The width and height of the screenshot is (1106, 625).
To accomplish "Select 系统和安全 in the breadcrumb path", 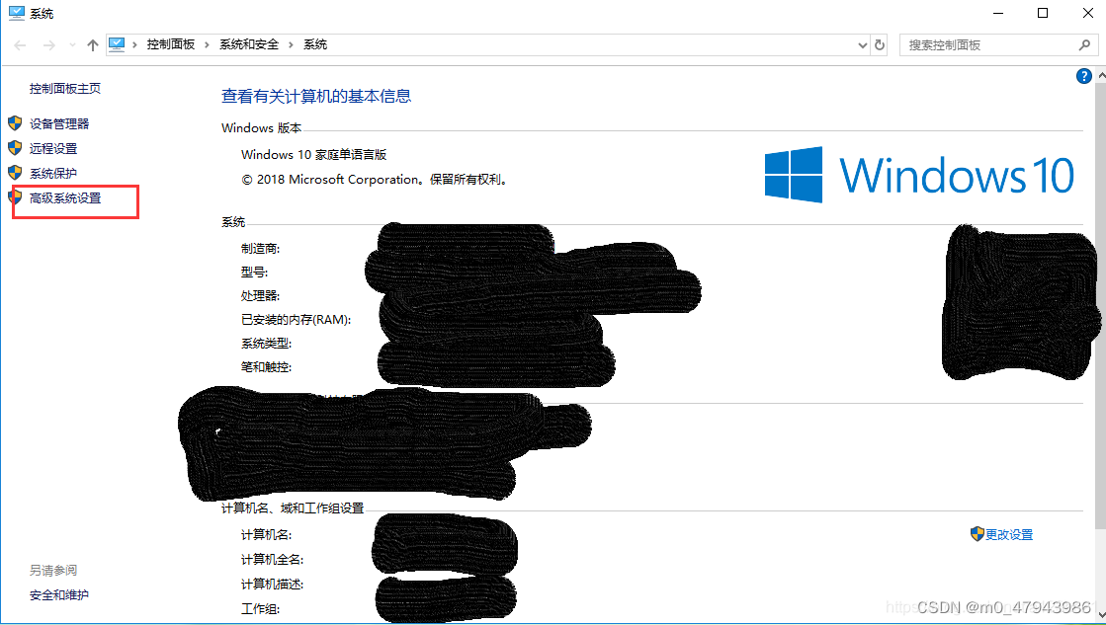I will click(x=249, y=44).
